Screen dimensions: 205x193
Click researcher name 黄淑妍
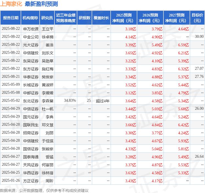tap(48, 85)
